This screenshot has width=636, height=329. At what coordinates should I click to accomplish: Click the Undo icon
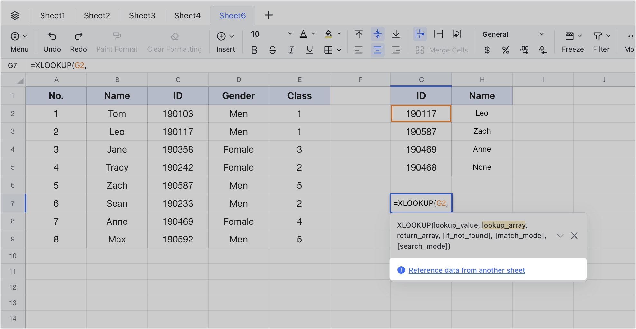[52, 36]
